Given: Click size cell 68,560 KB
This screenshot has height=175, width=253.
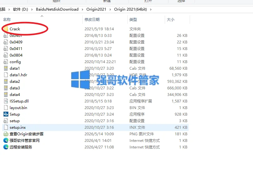Looking at the screenshot, I should point(178,68).
